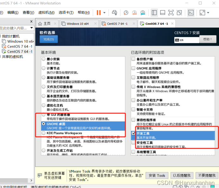
Task: Toggle the library sidebar view icon
Action: [x=154, y=13]
